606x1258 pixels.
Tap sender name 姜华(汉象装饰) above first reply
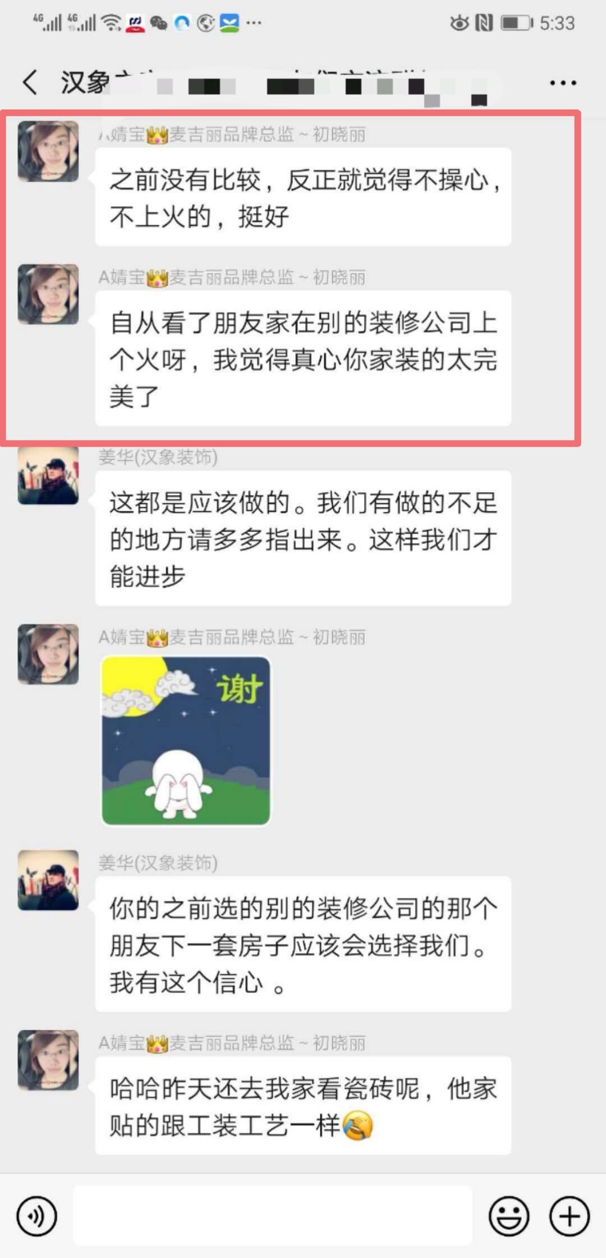(158, 457)
